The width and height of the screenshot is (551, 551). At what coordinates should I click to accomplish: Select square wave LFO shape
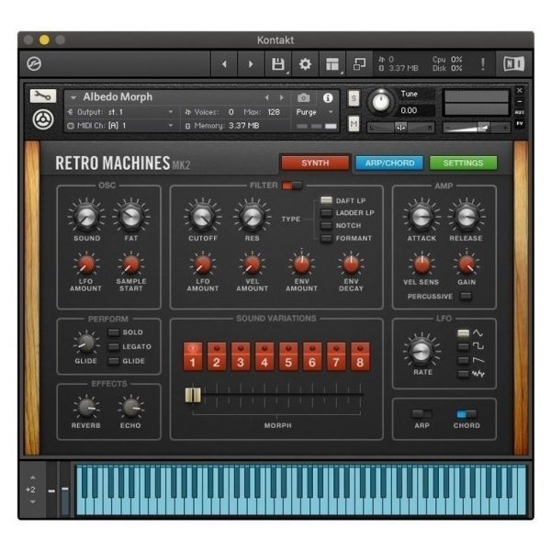tap(463, 347)
